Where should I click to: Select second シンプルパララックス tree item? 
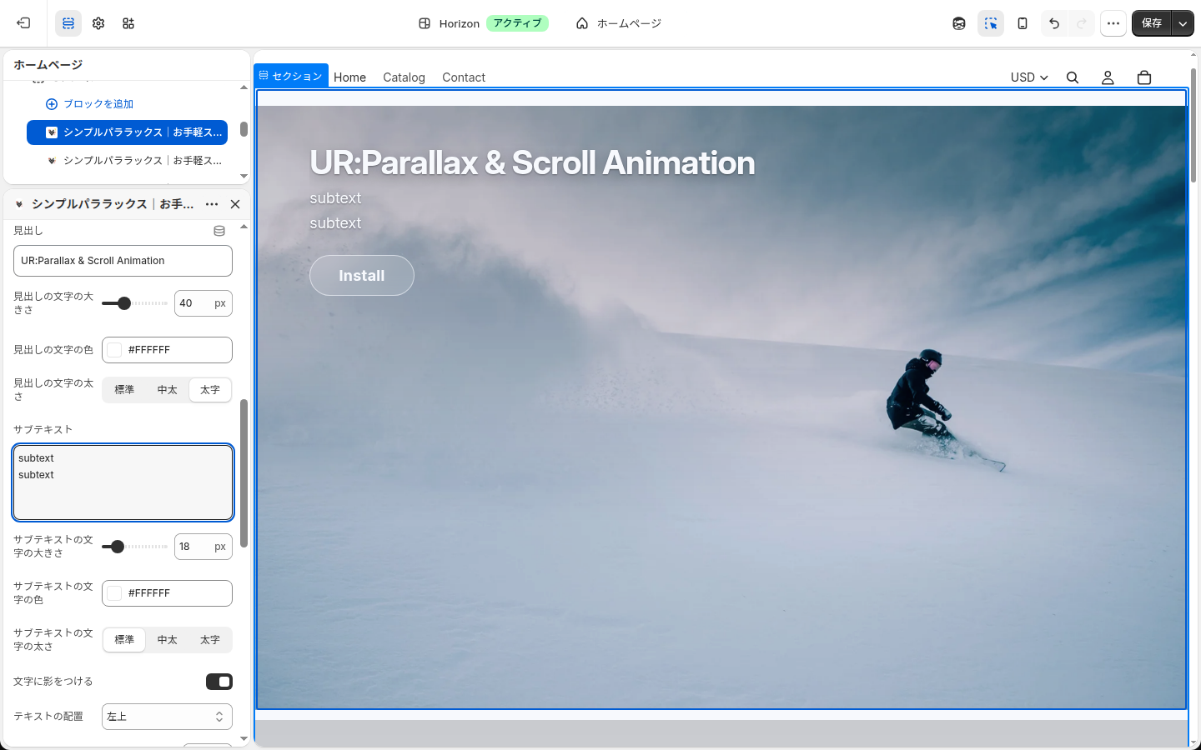(133, 161)
